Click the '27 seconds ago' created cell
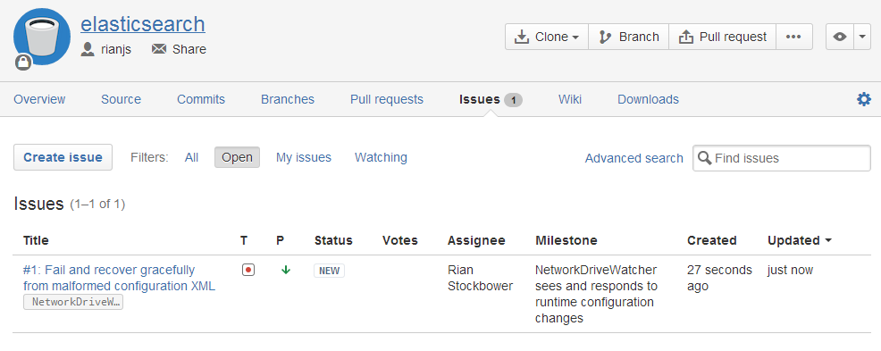The width and height of the screenshot is (881, 351). coord(720,278)
